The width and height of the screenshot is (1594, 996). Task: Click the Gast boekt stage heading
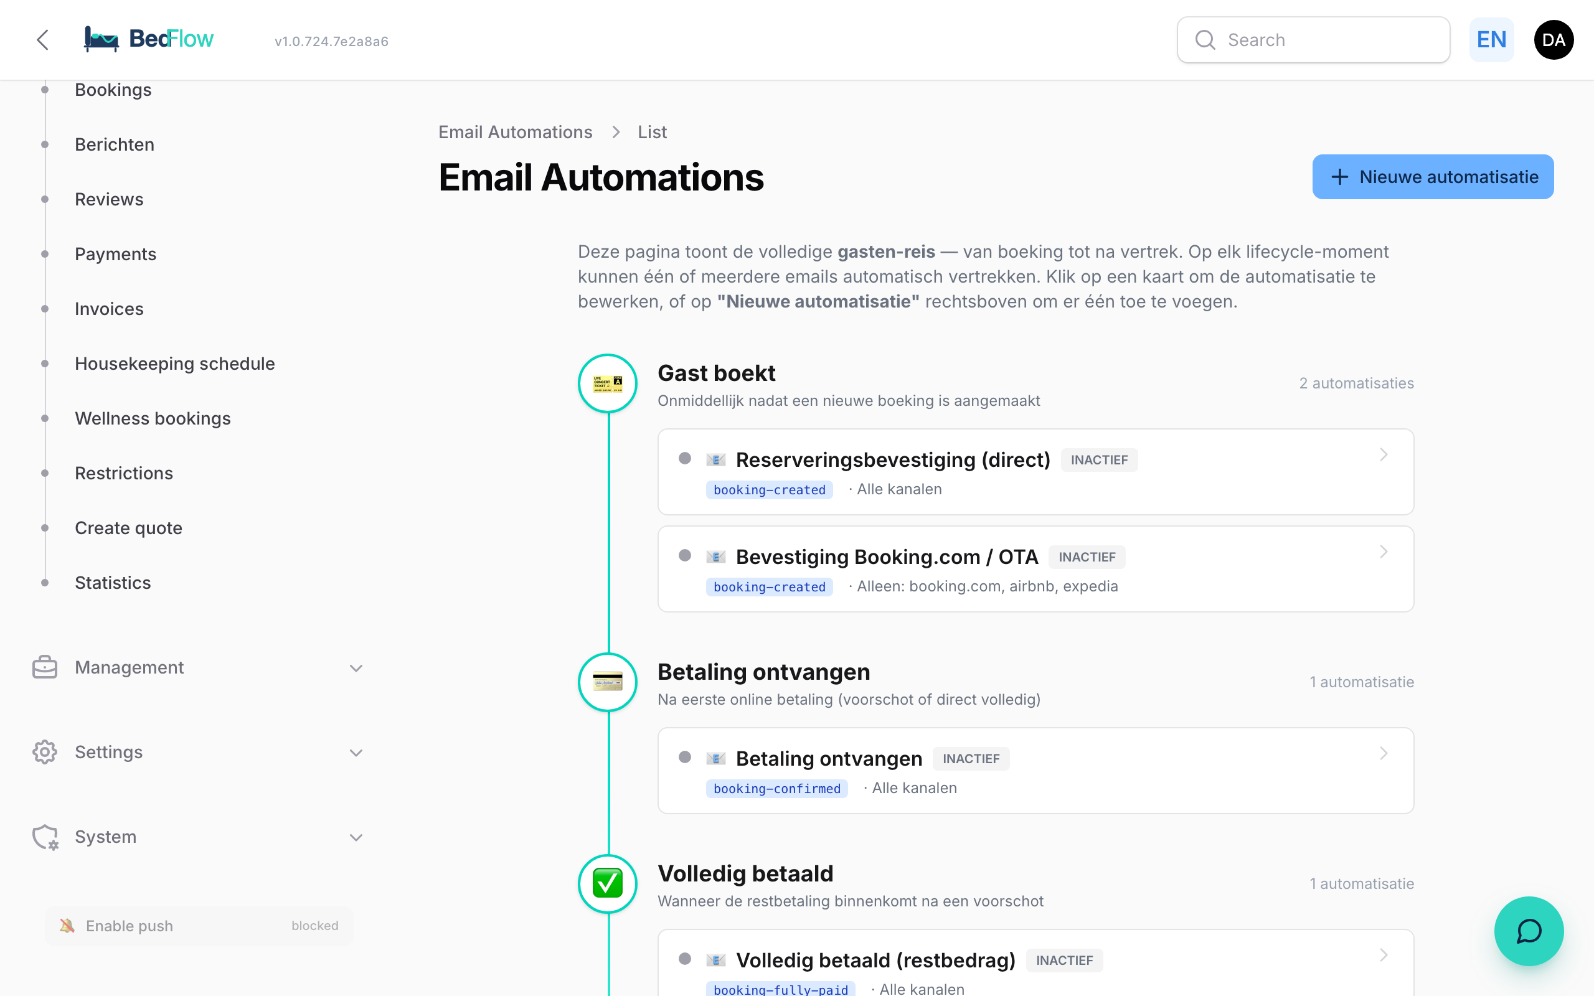point(716,373)
